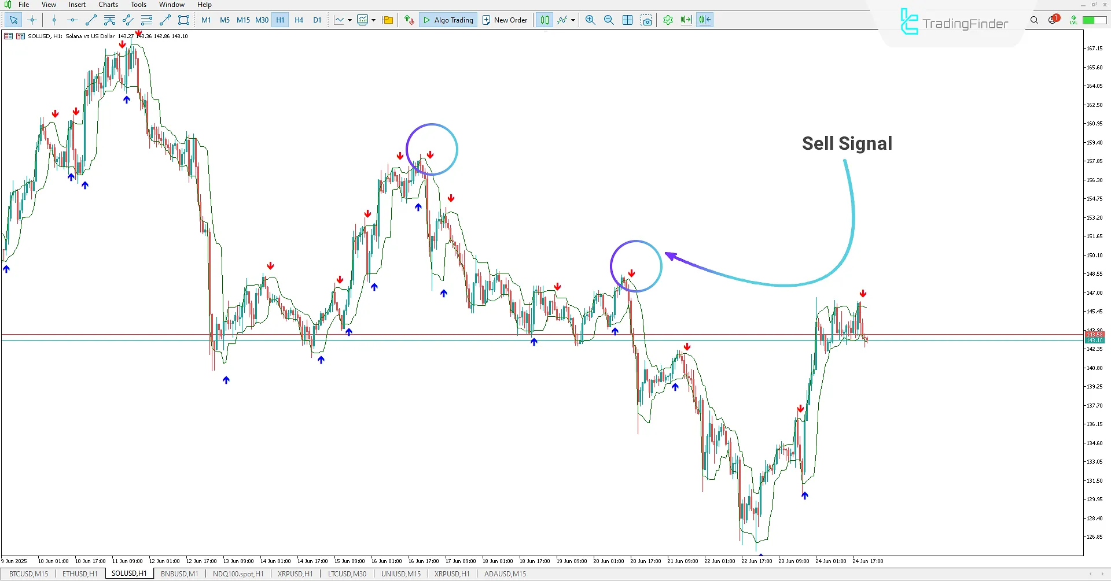Click the New Order button

504,20
